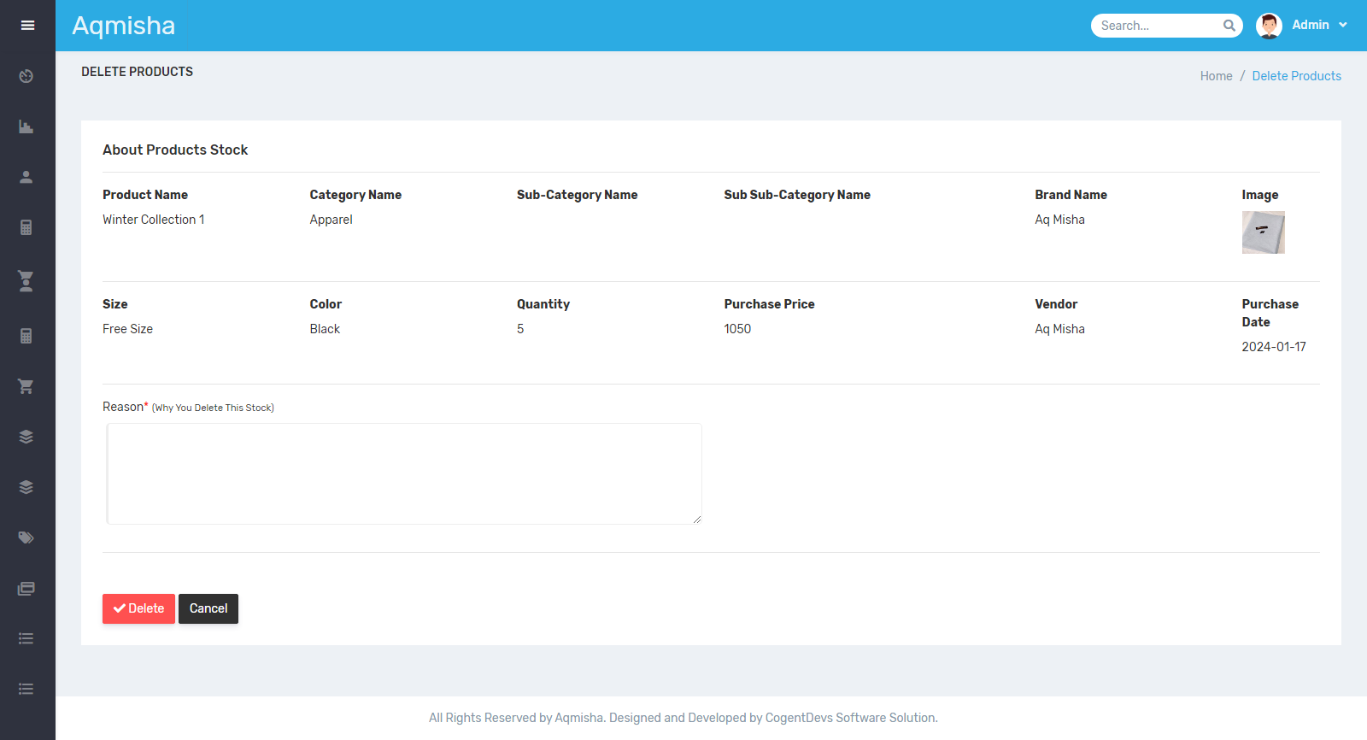Screen dimensions: 1367x740
Task: Open the dashboard gauge icon in sidebar
Action: [x=26, y=76]
